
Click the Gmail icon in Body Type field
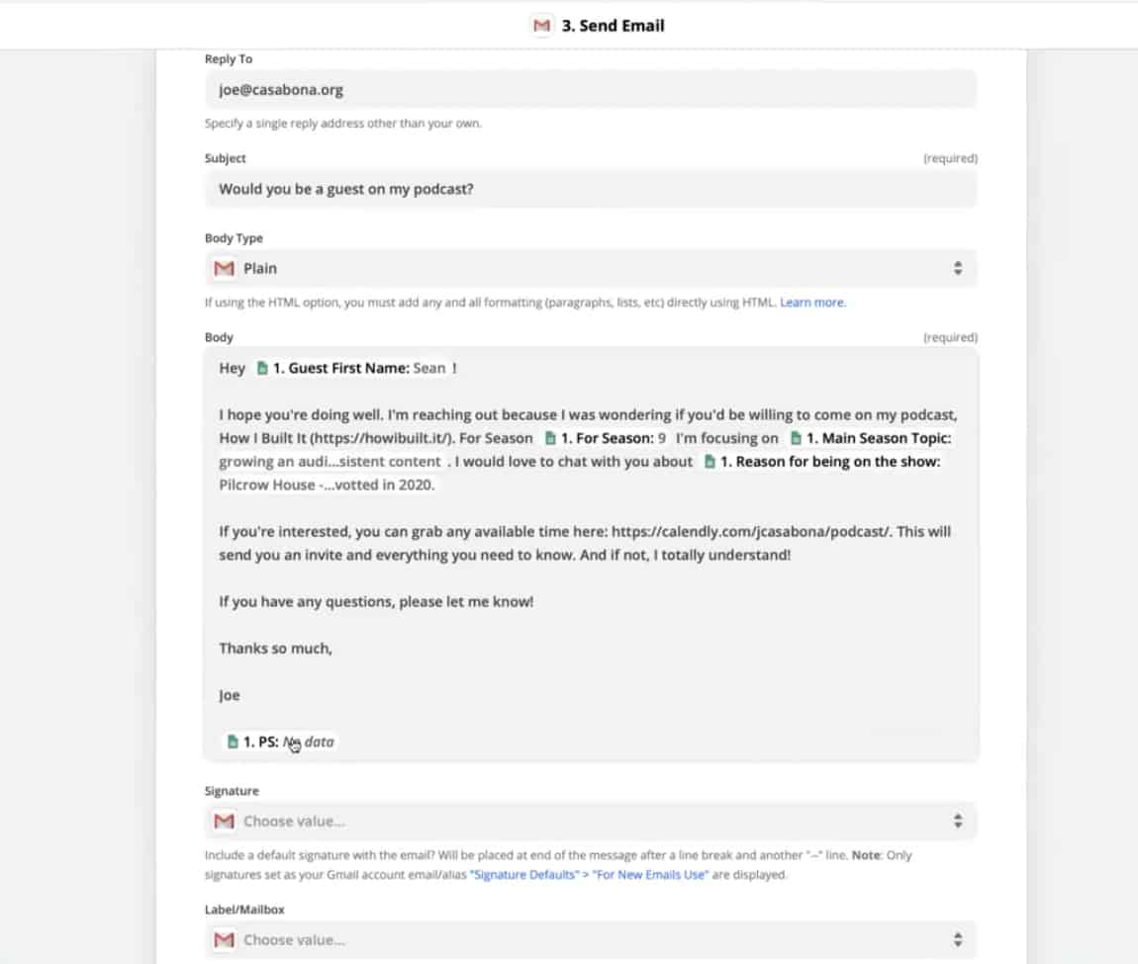[x=225, y=268]
